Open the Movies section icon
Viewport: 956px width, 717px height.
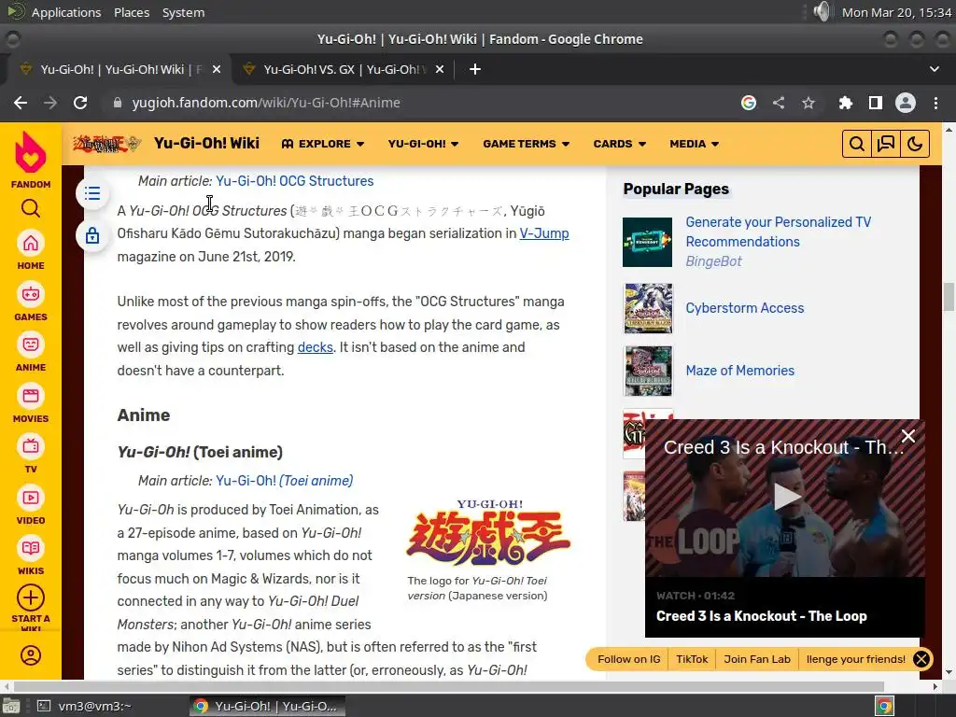31,396
